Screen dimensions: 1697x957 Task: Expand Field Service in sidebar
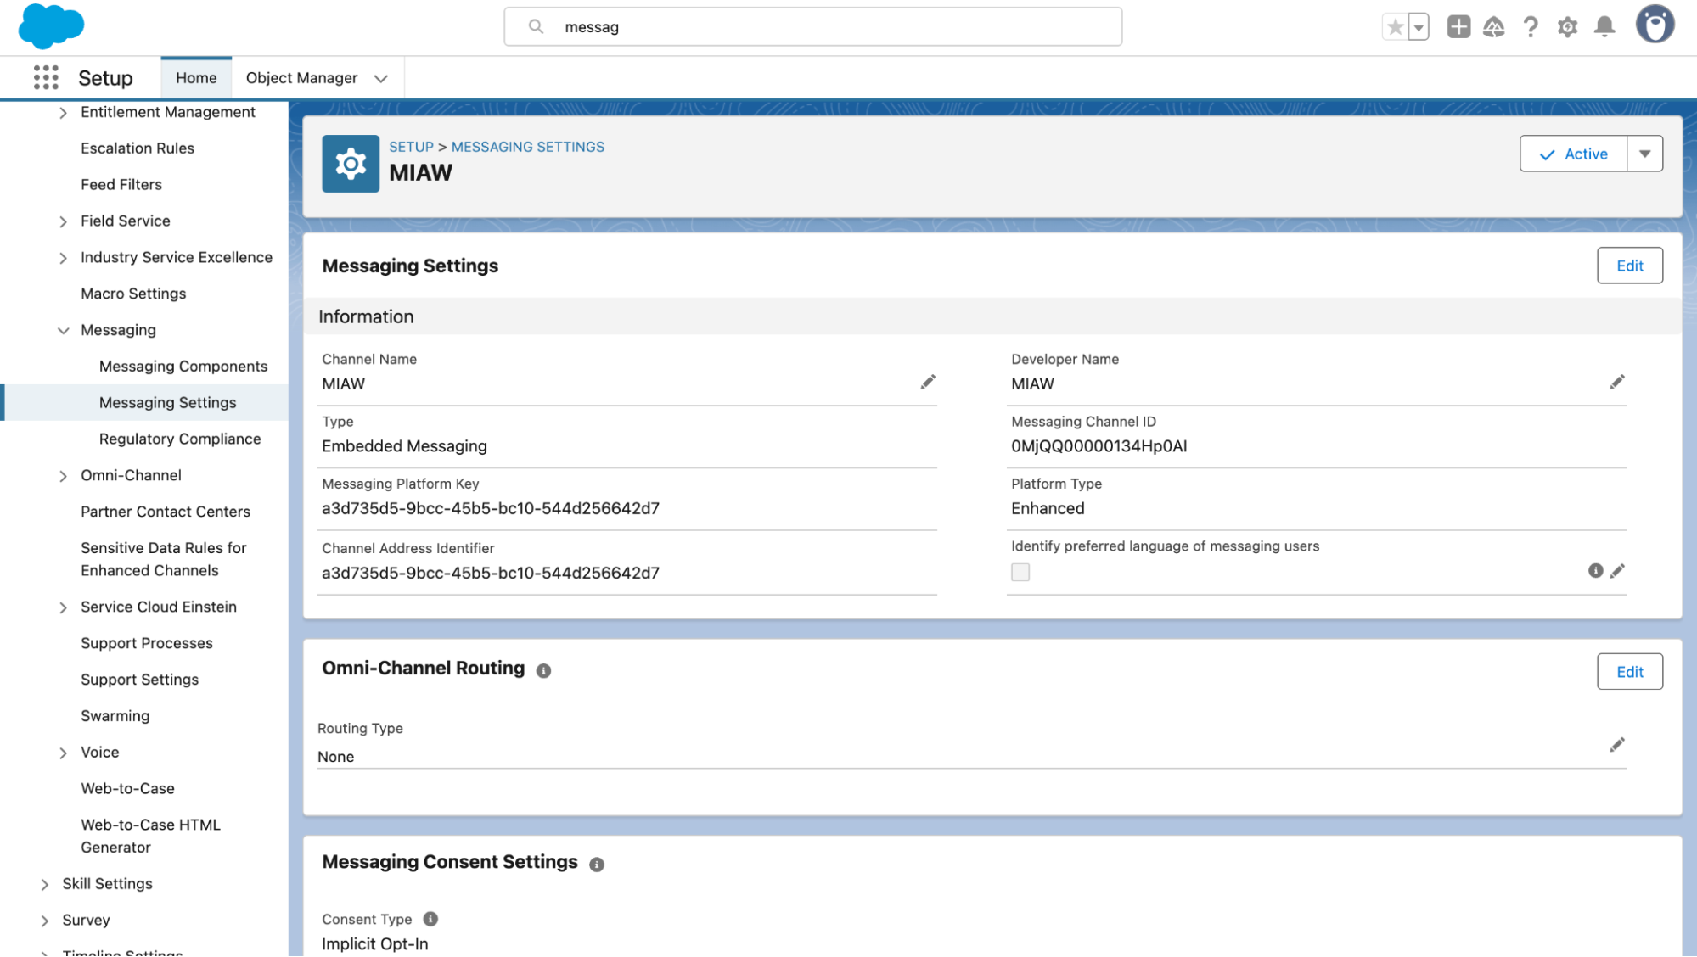63,221
